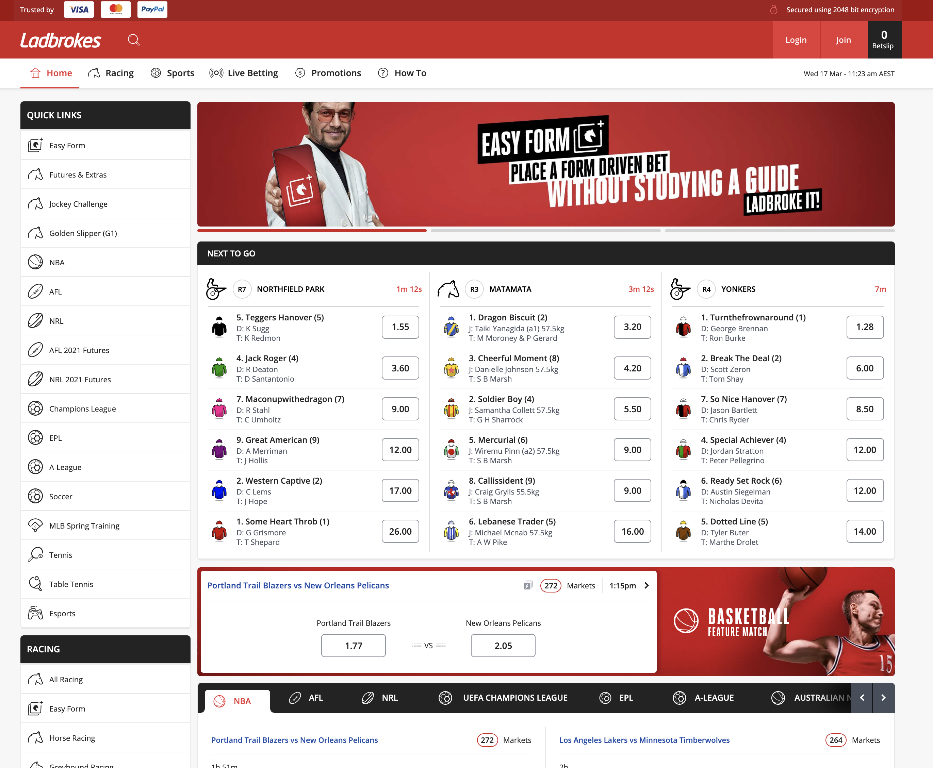Bet on Portland Trail Blazers at 1.77
This screenshot has height=768, width=933.
[353, 646]
